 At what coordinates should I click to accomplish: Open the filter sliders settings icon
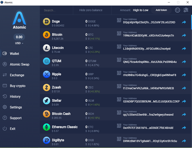tap(186, 10)
